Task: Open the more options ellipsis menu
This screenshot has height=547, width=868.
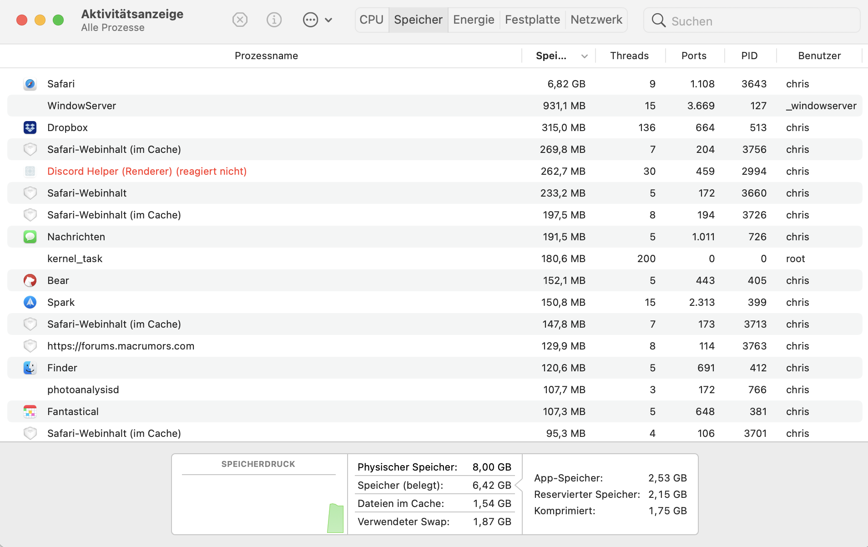Action: (x=317, y=20)
